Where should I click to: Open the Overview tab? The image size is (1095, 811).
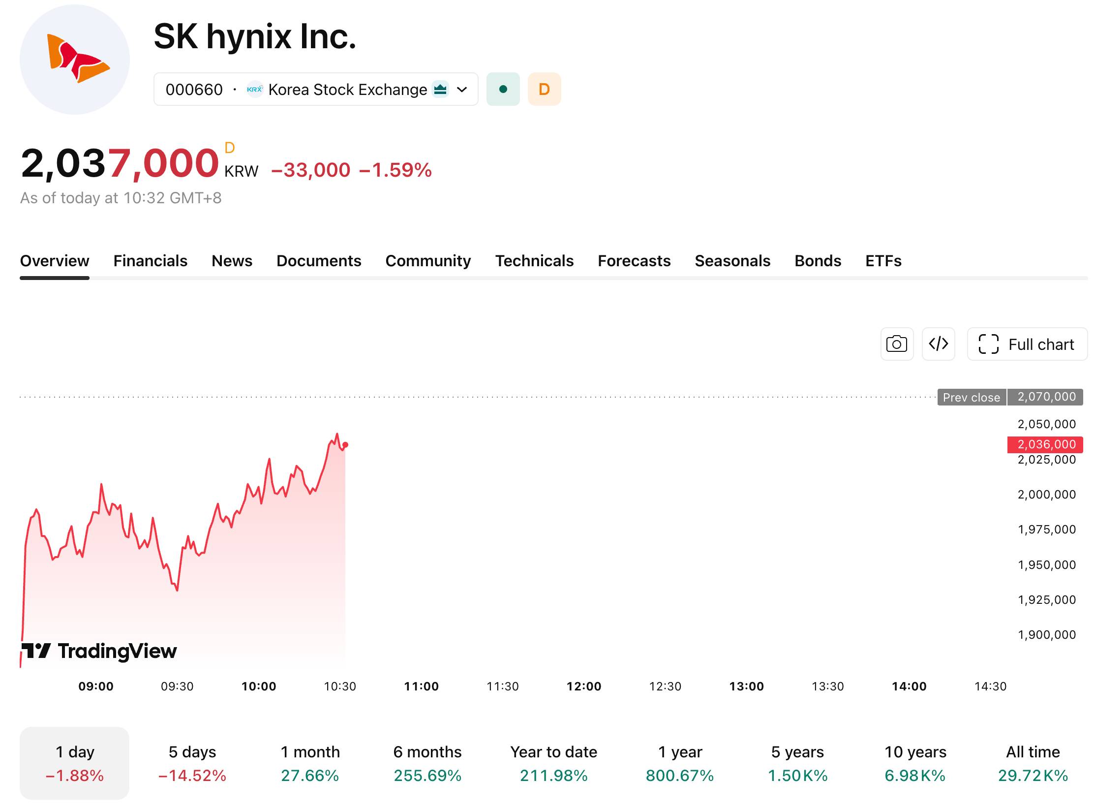point(55,261)
